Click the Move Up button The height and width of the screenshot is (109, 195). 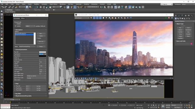[x=41, y=41]
